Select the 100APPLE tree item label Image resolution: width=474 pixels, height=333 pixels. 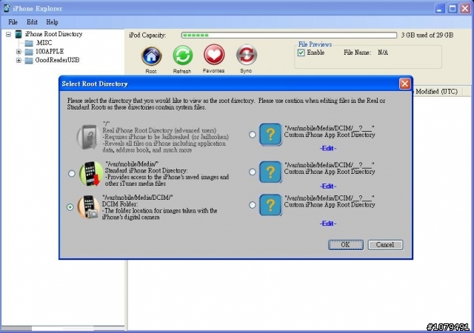point(50,52)
